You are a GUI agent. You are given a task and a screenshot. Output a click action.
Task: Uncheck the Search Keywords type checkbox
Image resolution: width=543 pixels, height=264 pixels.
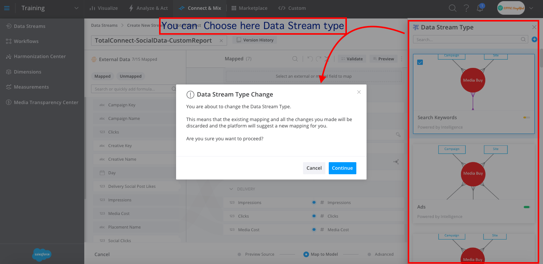420,62
